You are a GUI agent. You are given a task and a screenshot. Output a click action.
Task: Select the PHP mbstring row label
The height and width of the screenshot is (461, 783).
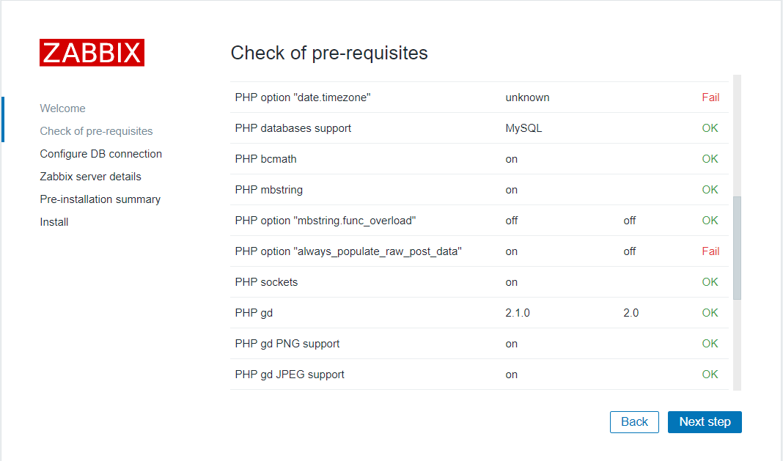pos(268,190)
